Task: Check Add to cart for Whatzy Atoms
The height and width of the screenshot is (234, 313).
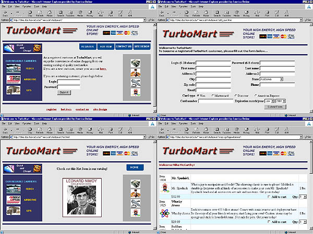Action: 269,222
